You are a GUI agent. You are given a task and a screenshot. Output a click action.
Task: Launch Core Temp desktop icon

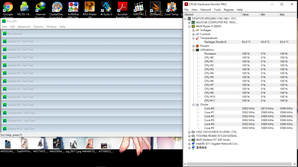[x=171, y=7]
